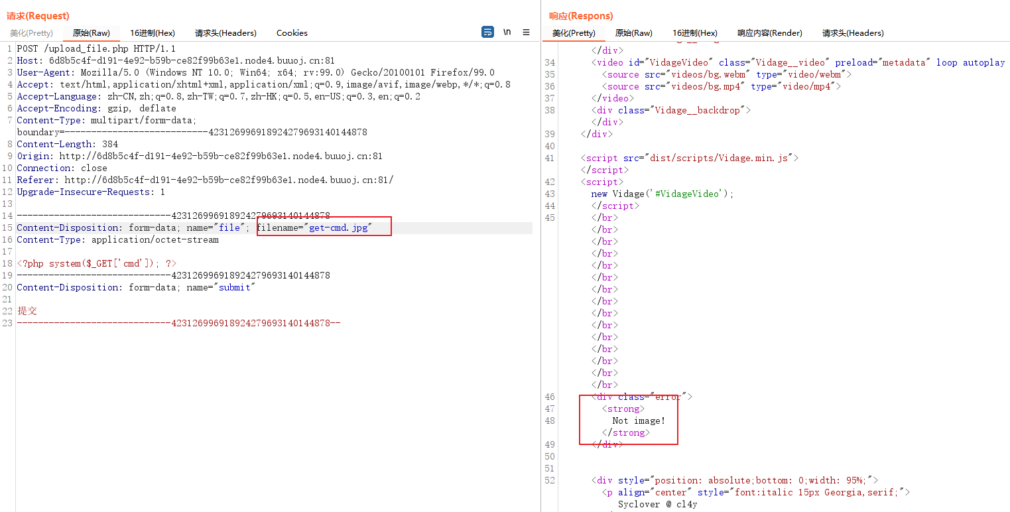
Task: Click the source src="videos/bg.webm" line
Action: tap(726, 74)
